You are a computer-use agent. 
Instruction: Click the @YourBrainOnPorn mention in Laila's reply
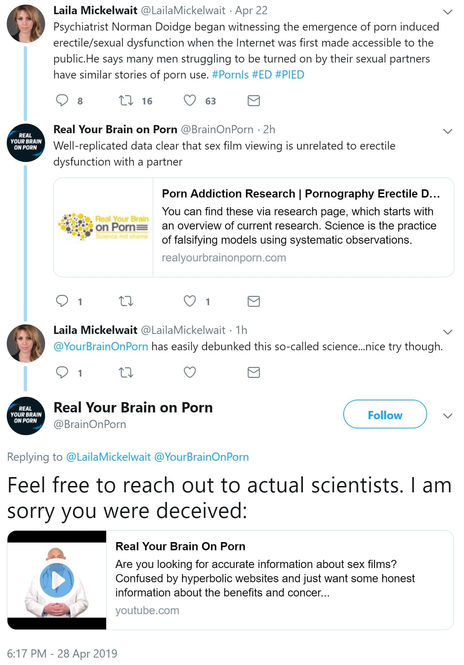tap(101, 346)
